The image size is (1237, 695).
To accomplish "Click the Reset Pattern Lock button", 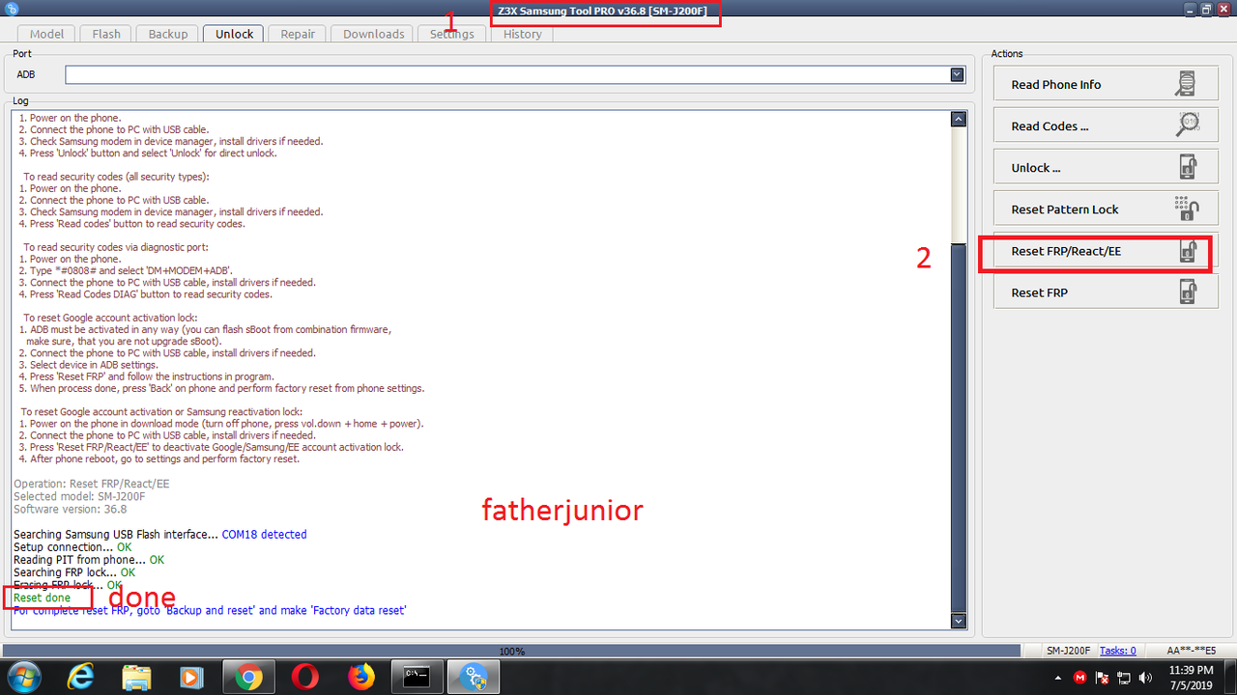I will click(x=1106, y=209).
